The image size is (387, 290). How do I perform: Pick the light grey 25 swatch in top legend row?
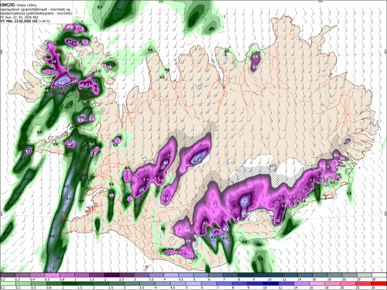[x=365, y=275]
